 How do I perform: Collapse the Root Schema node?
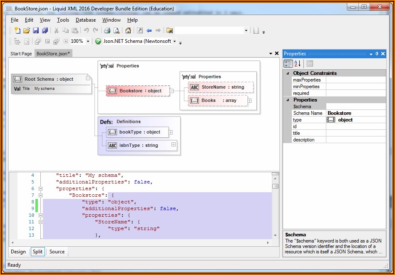click(88, 78)
